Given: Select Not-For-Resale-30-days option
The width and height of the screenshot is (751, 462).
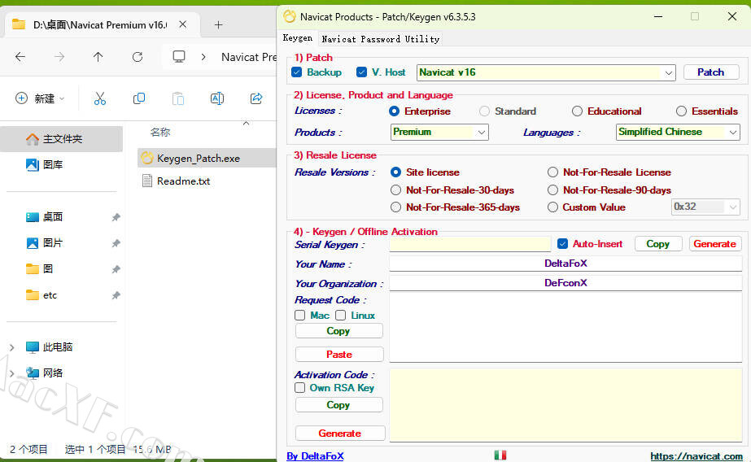Looking at the screenshot, I should [395, 190].
